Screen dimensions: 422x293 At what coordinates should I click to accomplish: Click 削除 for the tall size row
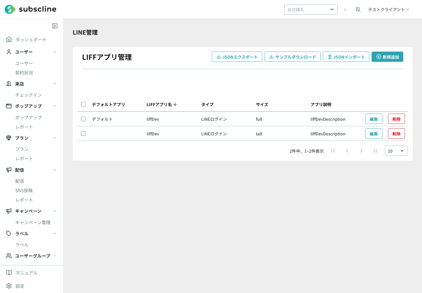click(x=397, y=134)
